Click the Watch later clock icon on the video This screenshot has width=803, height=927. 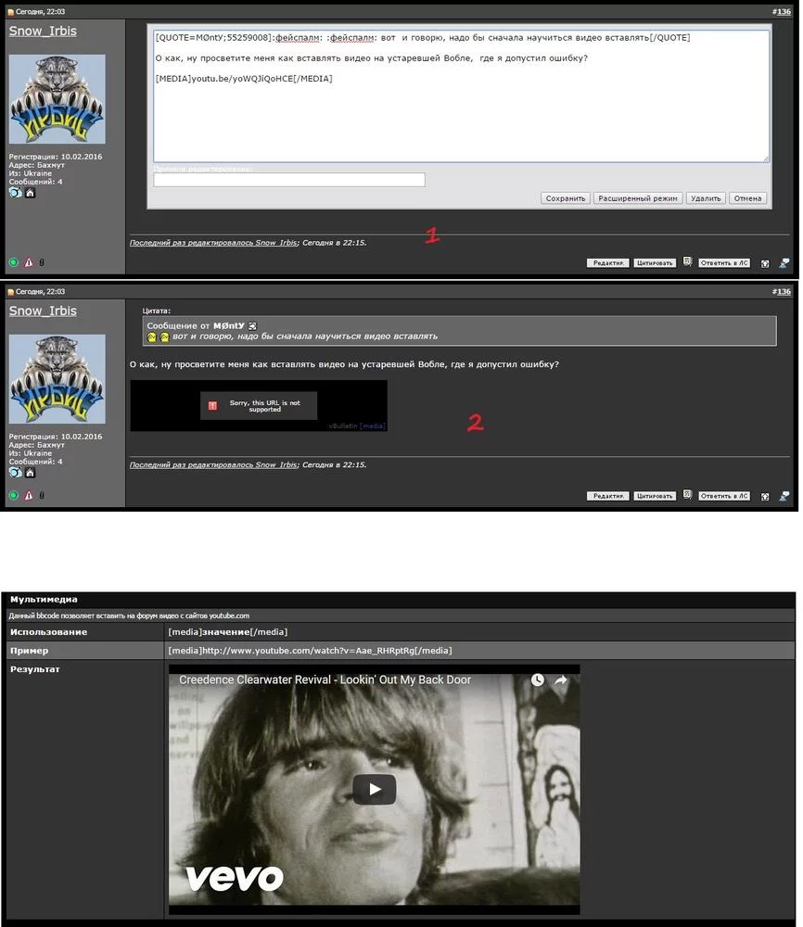coord(537,679)
